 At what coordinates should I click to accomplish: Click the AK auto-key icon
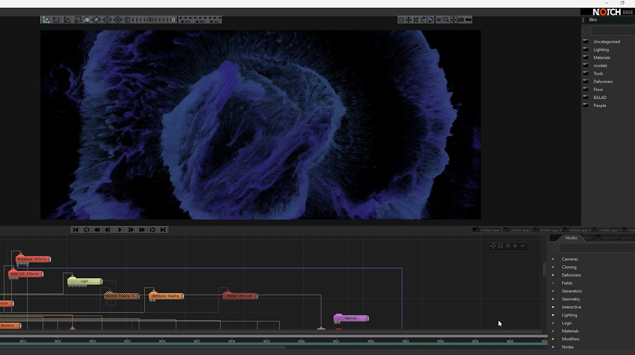pos(87,20)
